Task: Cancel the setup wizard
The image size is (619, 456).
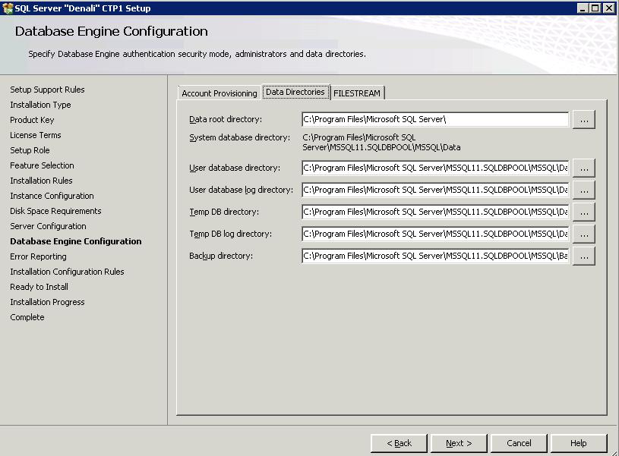Action: click(519, 443)
